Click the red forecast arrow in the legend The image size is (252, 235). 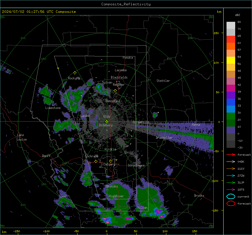coord(231,155)
